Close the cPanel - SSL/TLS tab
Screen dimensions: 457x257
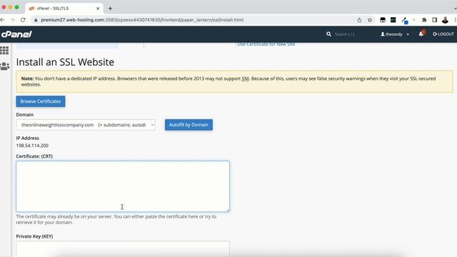[x=98, y=9]
